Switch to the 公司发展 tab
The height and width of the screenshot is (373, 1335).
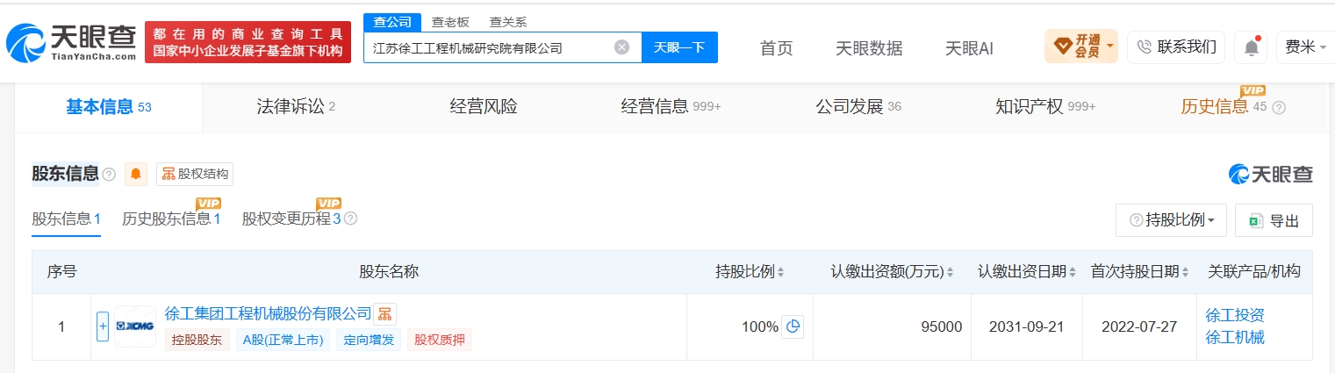click(x=858, y=107)
